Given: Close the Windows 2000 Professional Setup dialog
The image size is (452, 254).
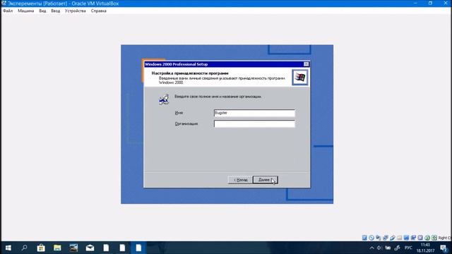Looking at the screenshot, I should tap(306, 64).
